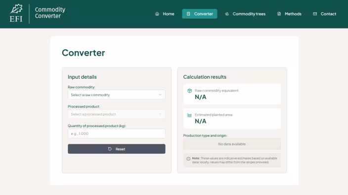
Task: Click the 'Raw commodity:' label
Action: [x=82, y=87]
